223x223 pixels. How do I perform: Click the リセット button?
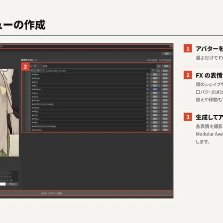point(12,184)
